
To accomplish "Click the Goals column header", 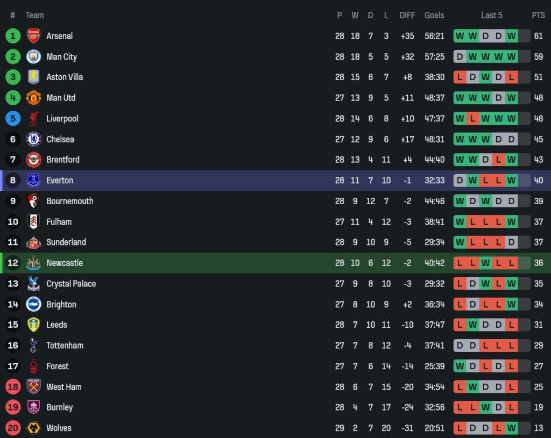I will 434,15.
